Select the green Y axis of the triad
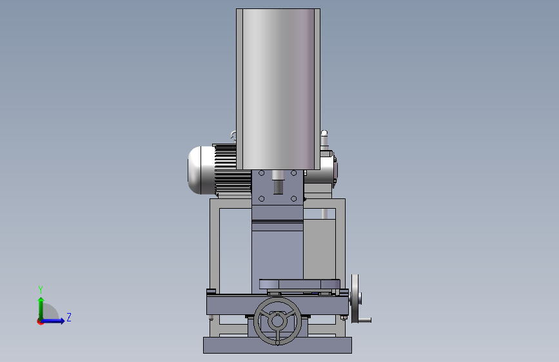Image resolution: width=559 pixels, height=362 pixels. [x=41, y=309]
